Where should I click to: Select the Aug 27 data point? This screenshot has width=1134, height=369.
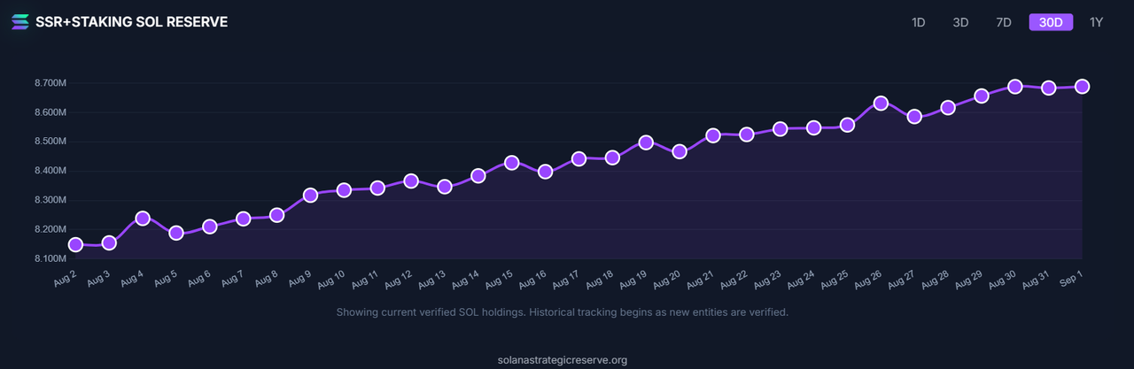point(914,117)
